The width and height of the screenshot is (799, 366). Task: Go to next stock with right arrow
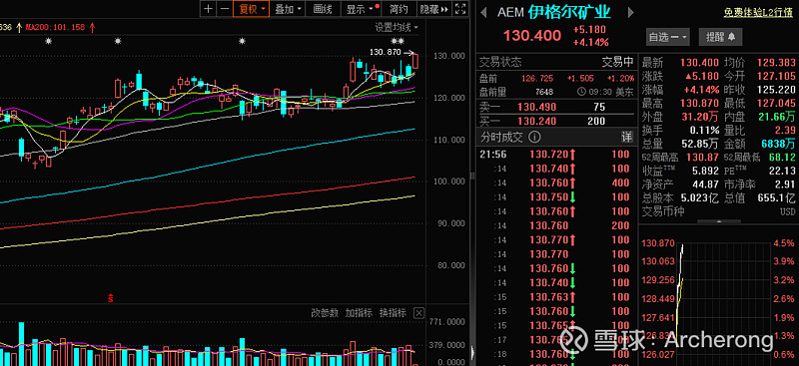tap(630, 12)
